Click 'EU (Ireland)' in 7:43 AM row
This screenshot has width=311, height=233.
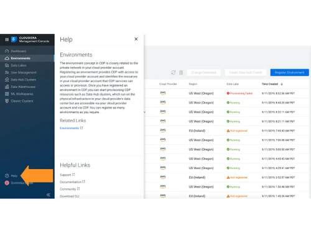click(197, 130)
